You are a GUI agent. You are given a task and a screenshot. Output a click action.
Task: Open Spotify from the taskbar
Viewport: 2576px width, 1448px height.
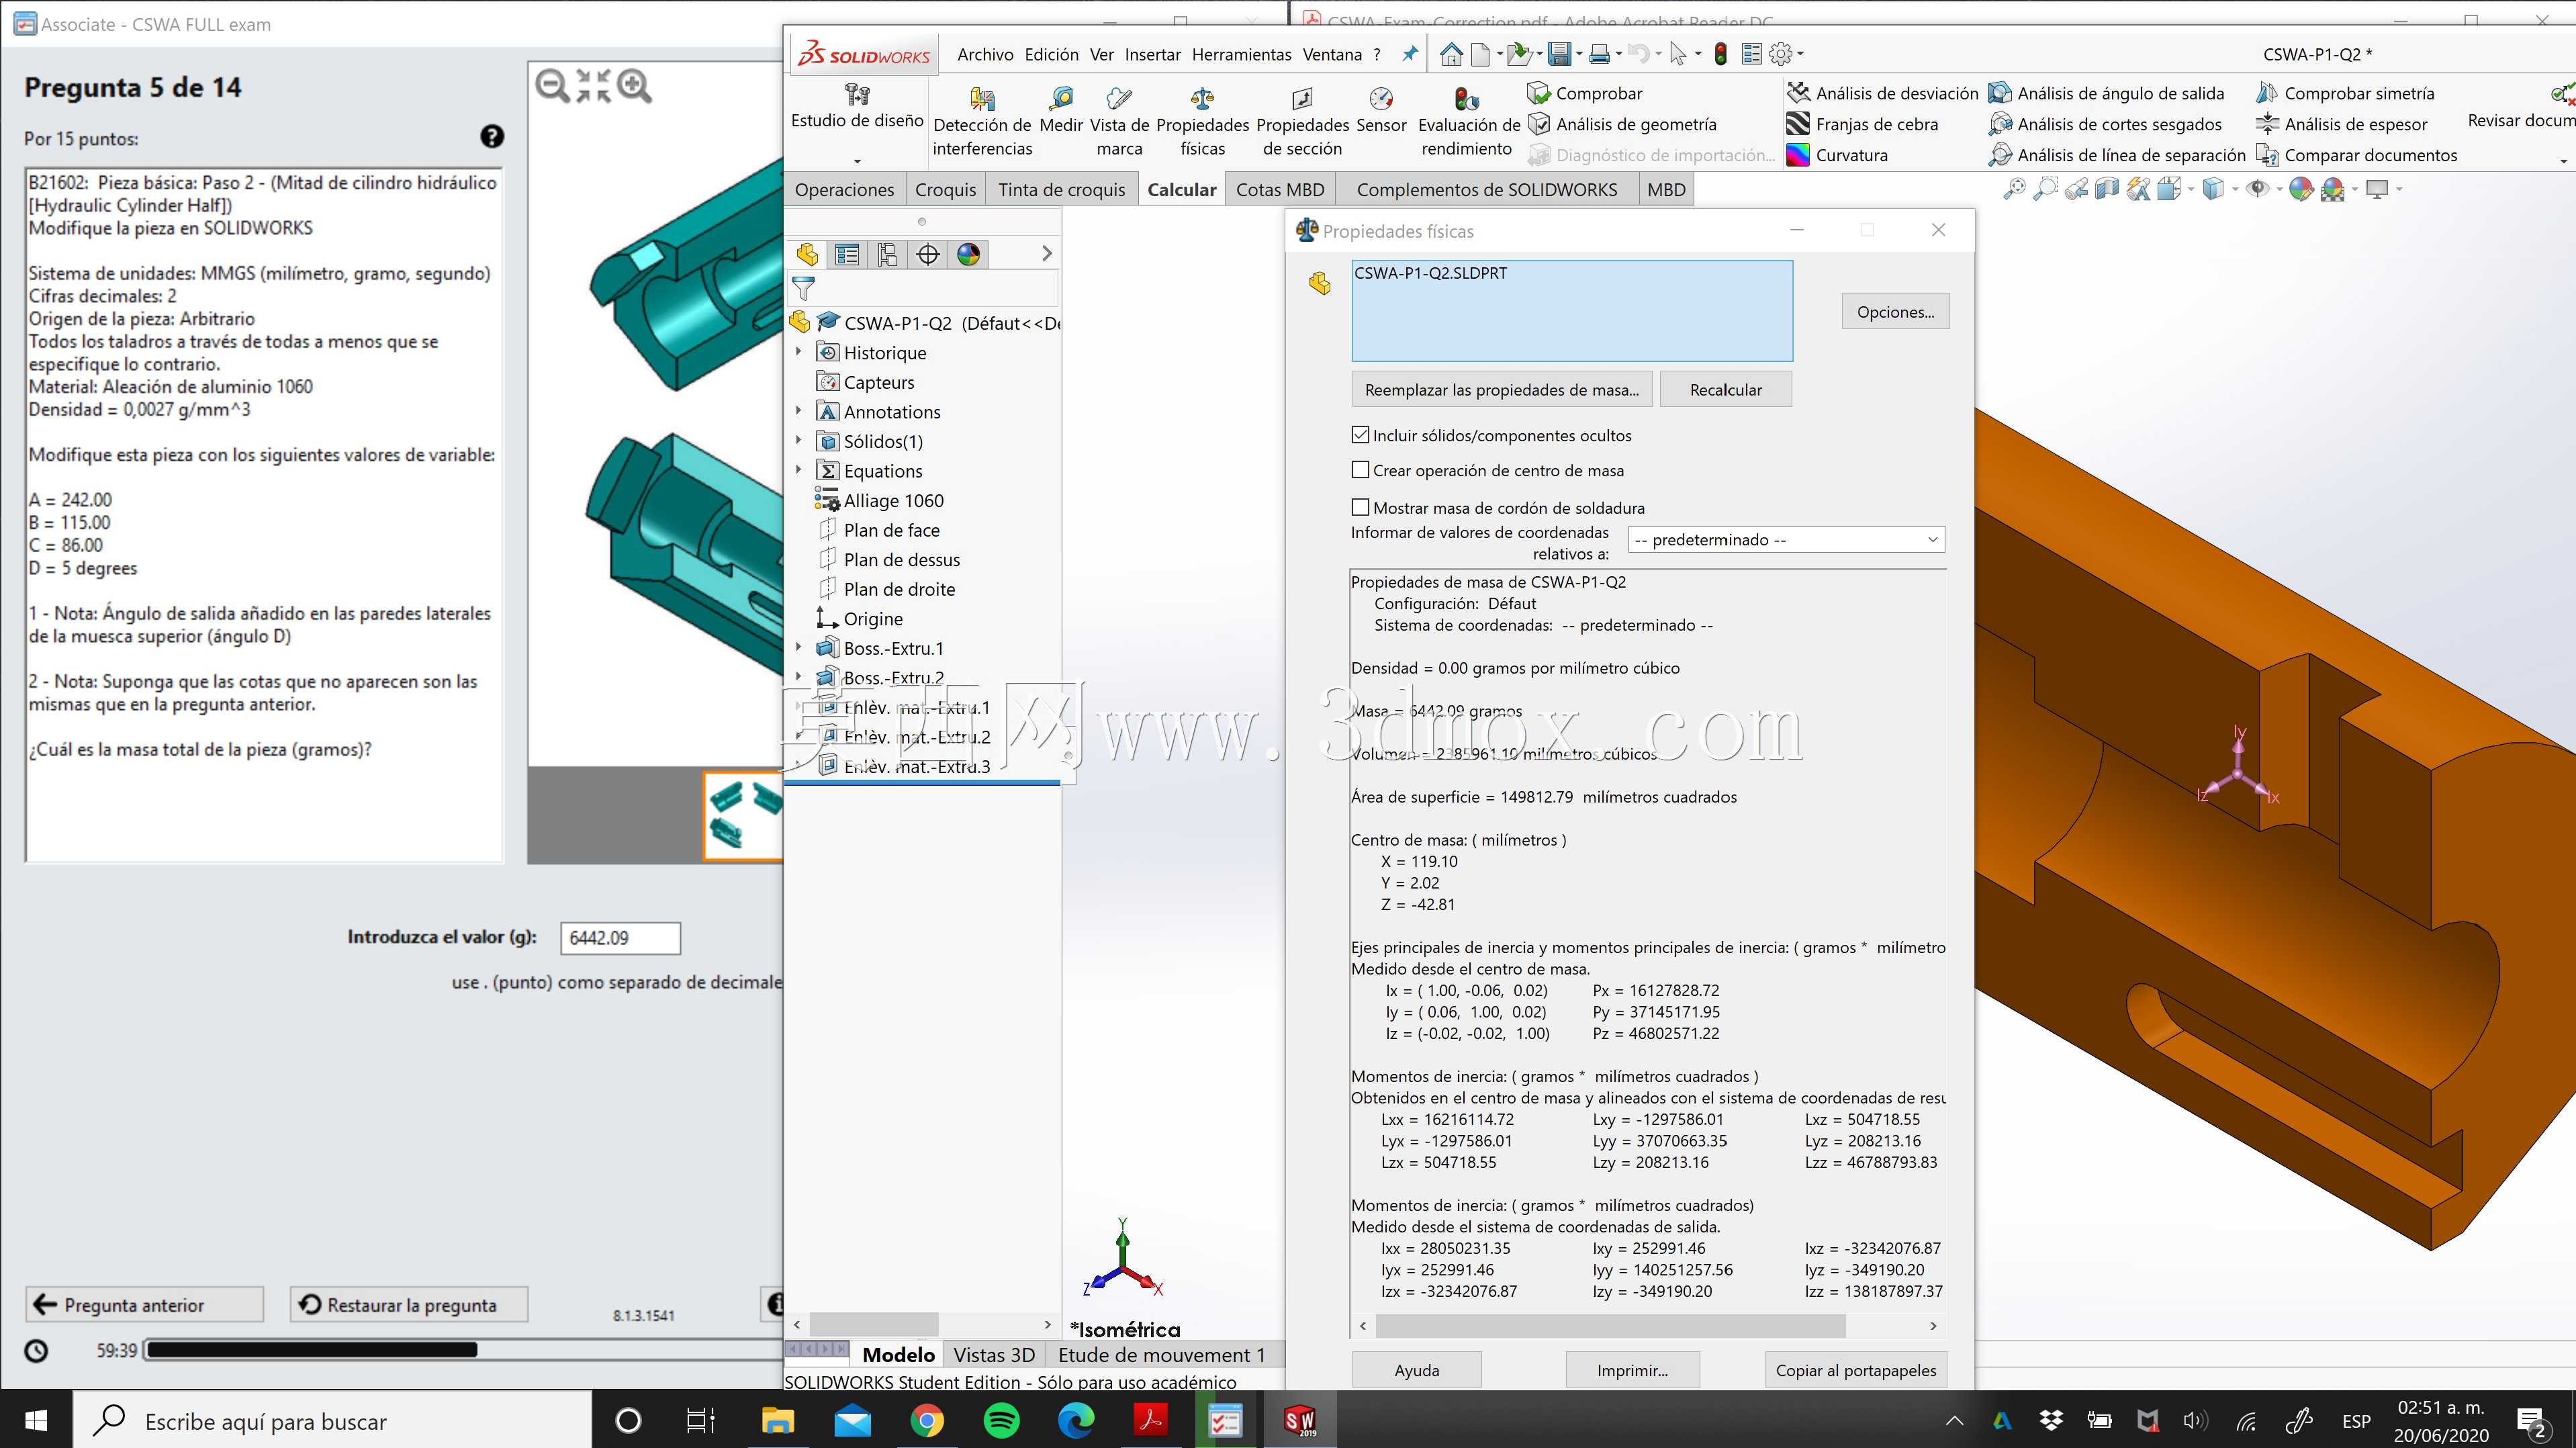[1001, 1420]
